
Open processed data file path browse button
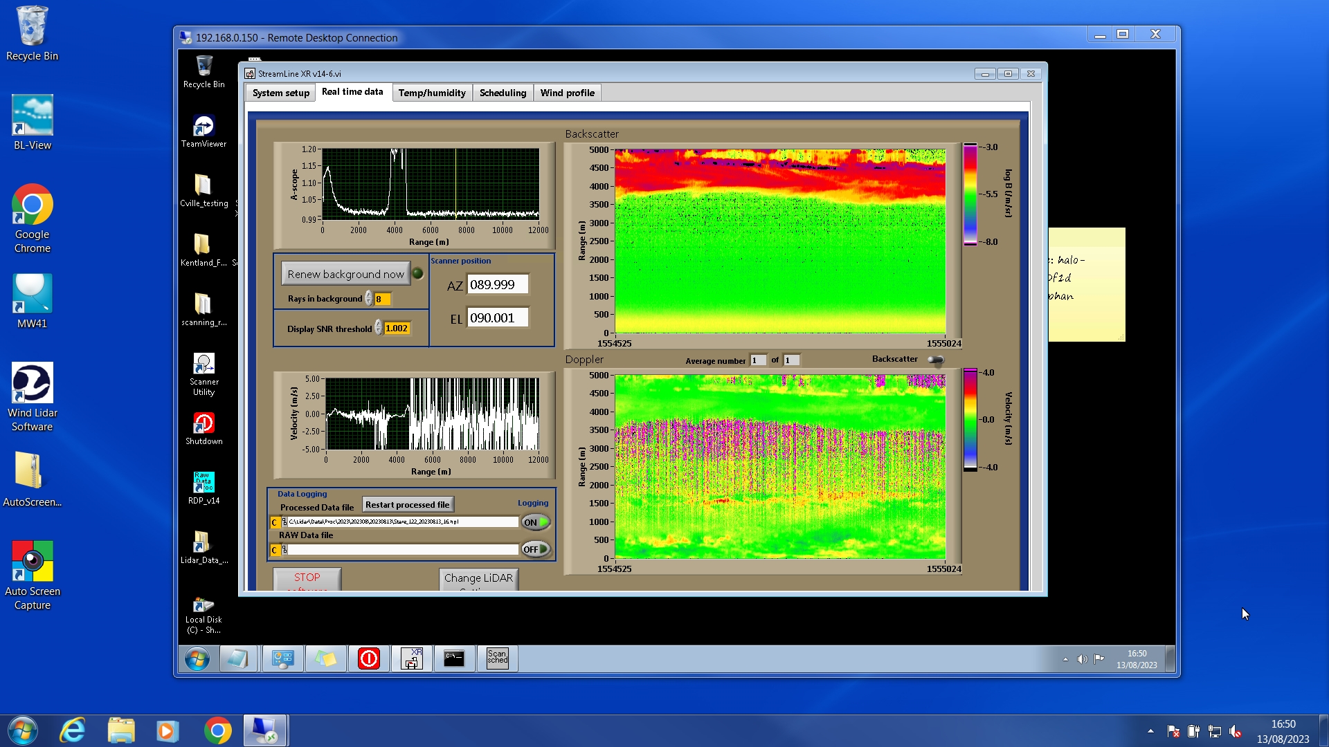[284, 522]
